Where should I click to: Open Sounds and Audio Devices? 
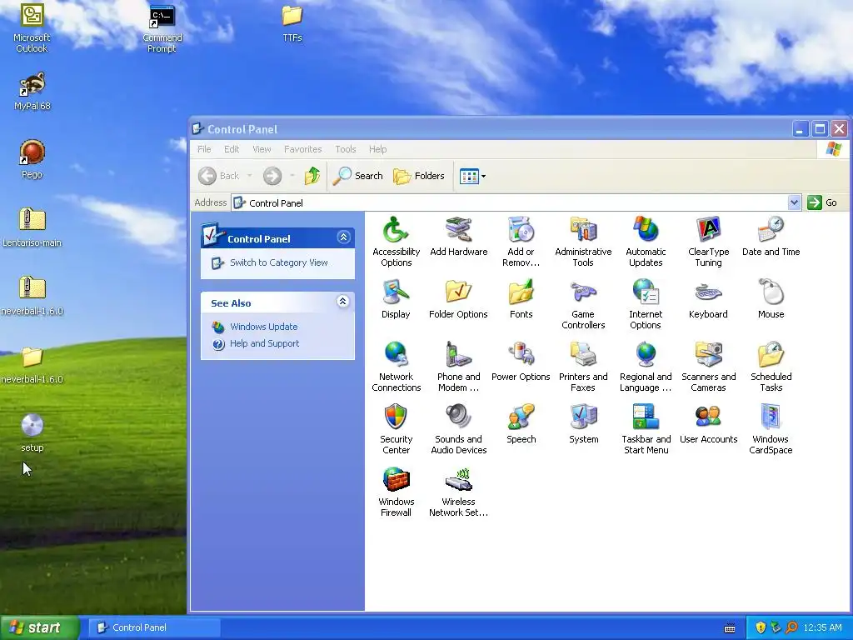tap(459, 429)
